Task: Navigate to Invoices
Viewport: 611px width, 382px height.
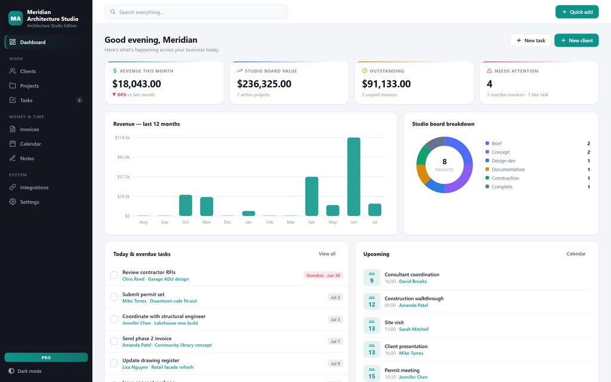Action: (46, 130)
